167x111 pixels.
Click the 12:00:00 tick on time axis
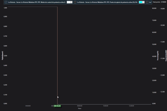131,106
